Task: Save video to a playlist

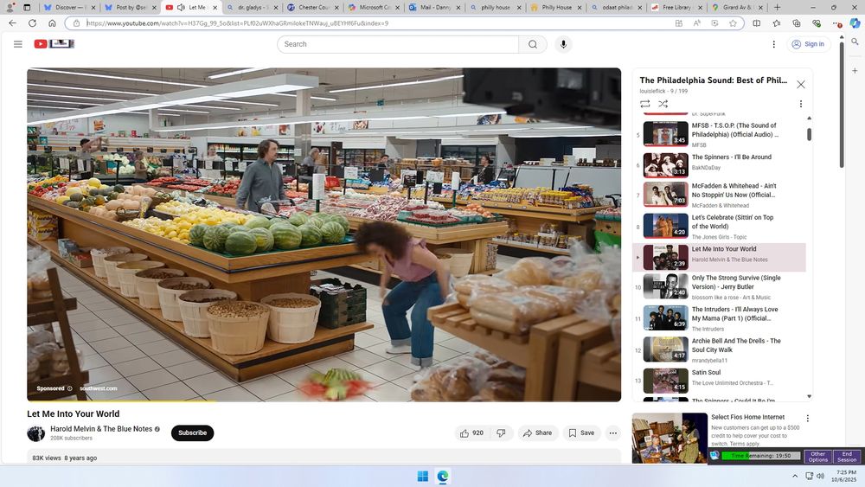Action: click(581, 433)
